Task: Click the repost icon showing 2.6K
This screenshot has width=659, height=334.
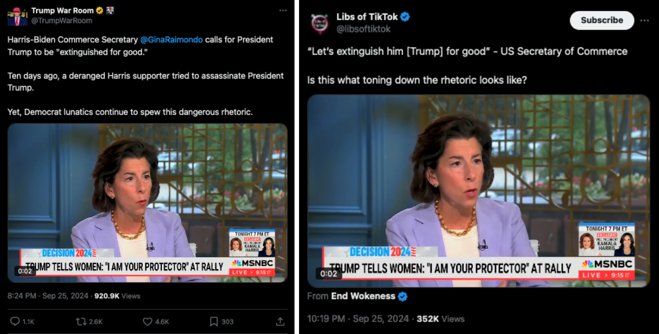Action: click(81, 322)
